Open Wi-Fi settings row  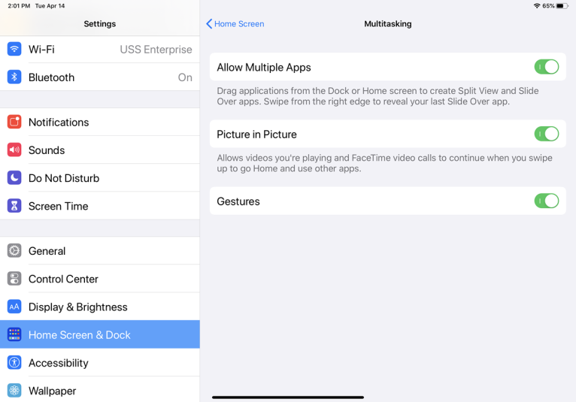point(100,49)
